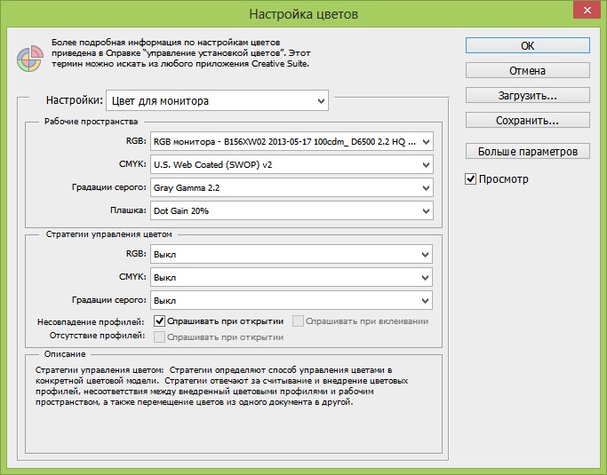Click the Несовпадение профилей label
The height and width of the screenshot is (475, 607).
(x=91, y=321)
